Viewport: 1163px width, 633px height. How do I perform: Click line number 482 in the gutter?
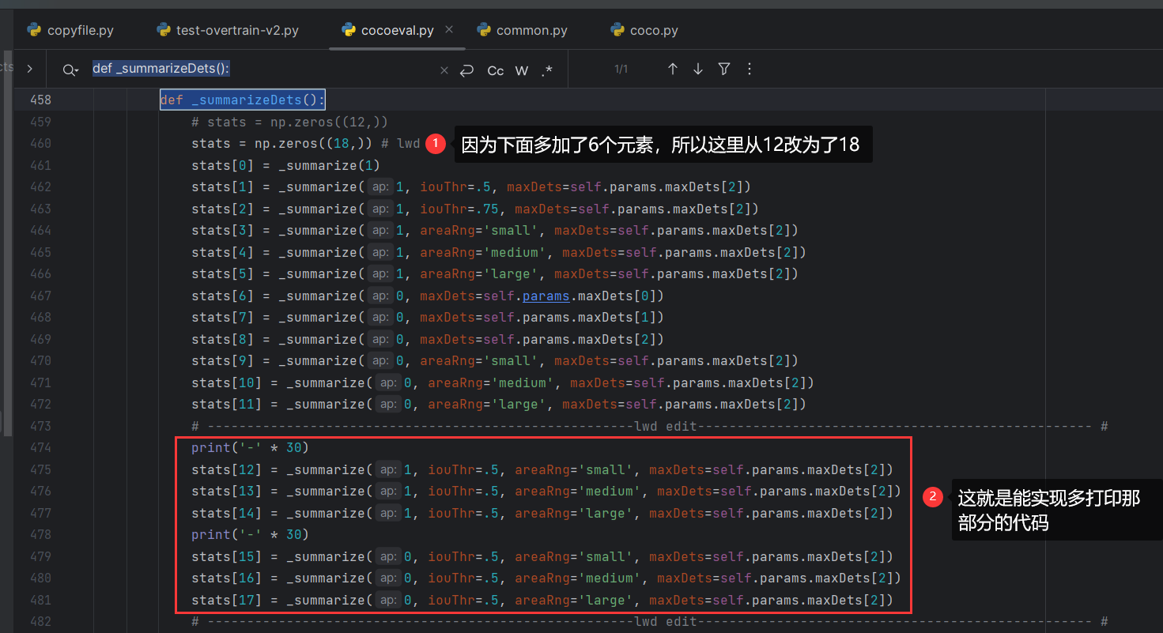click(40, 622)
